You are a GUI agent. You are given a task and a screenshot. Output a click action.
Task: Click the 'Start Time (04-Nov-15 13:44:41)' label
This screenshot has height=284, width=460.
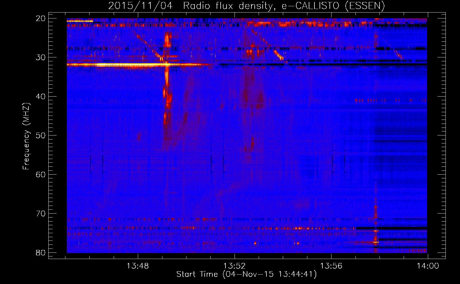click(x=246, y=274)
